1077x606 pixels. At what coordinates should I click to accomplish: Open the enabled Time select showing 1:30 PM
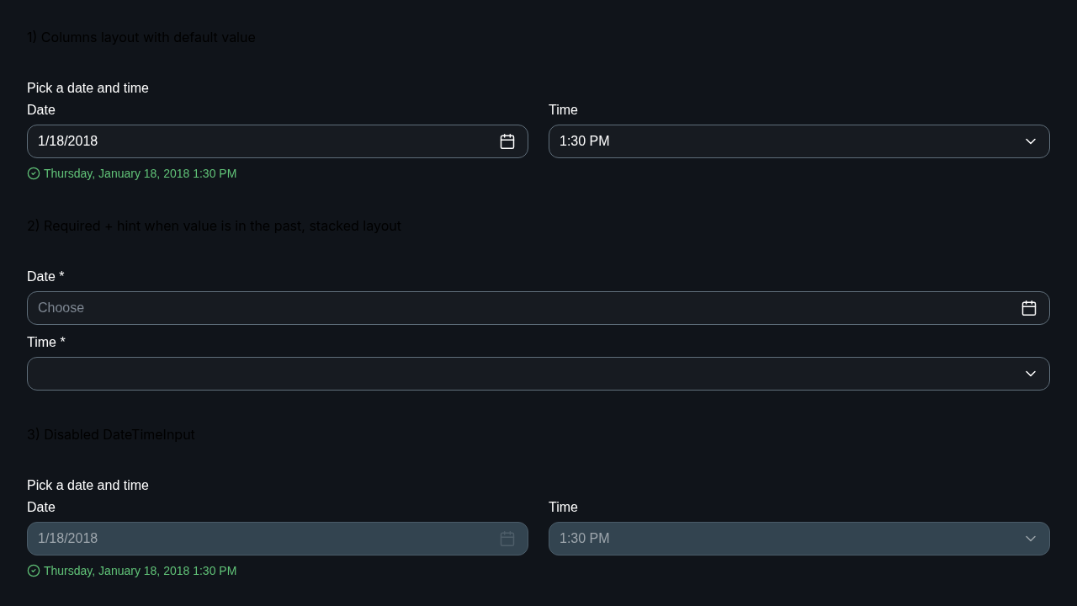[799, 141]
